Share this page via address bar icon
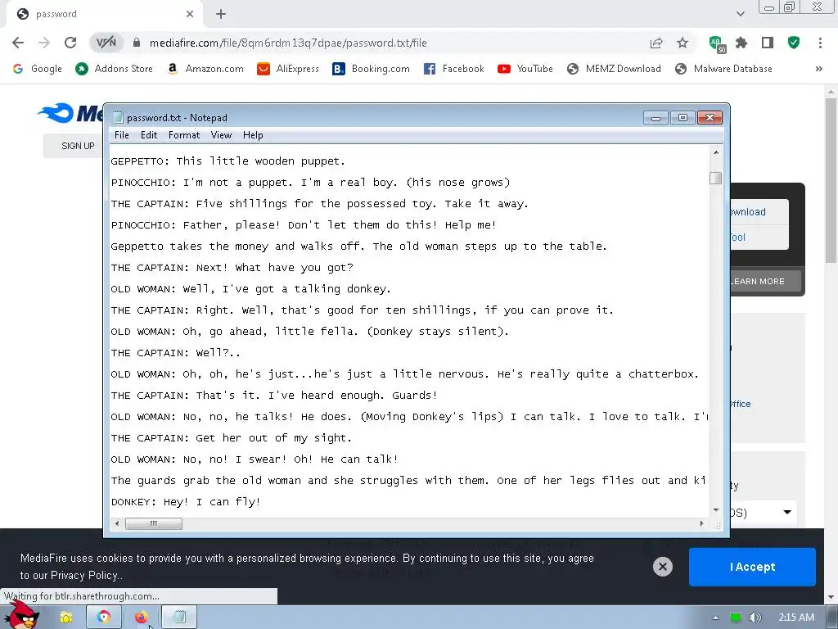838x629 pixels. pos(656,43)
